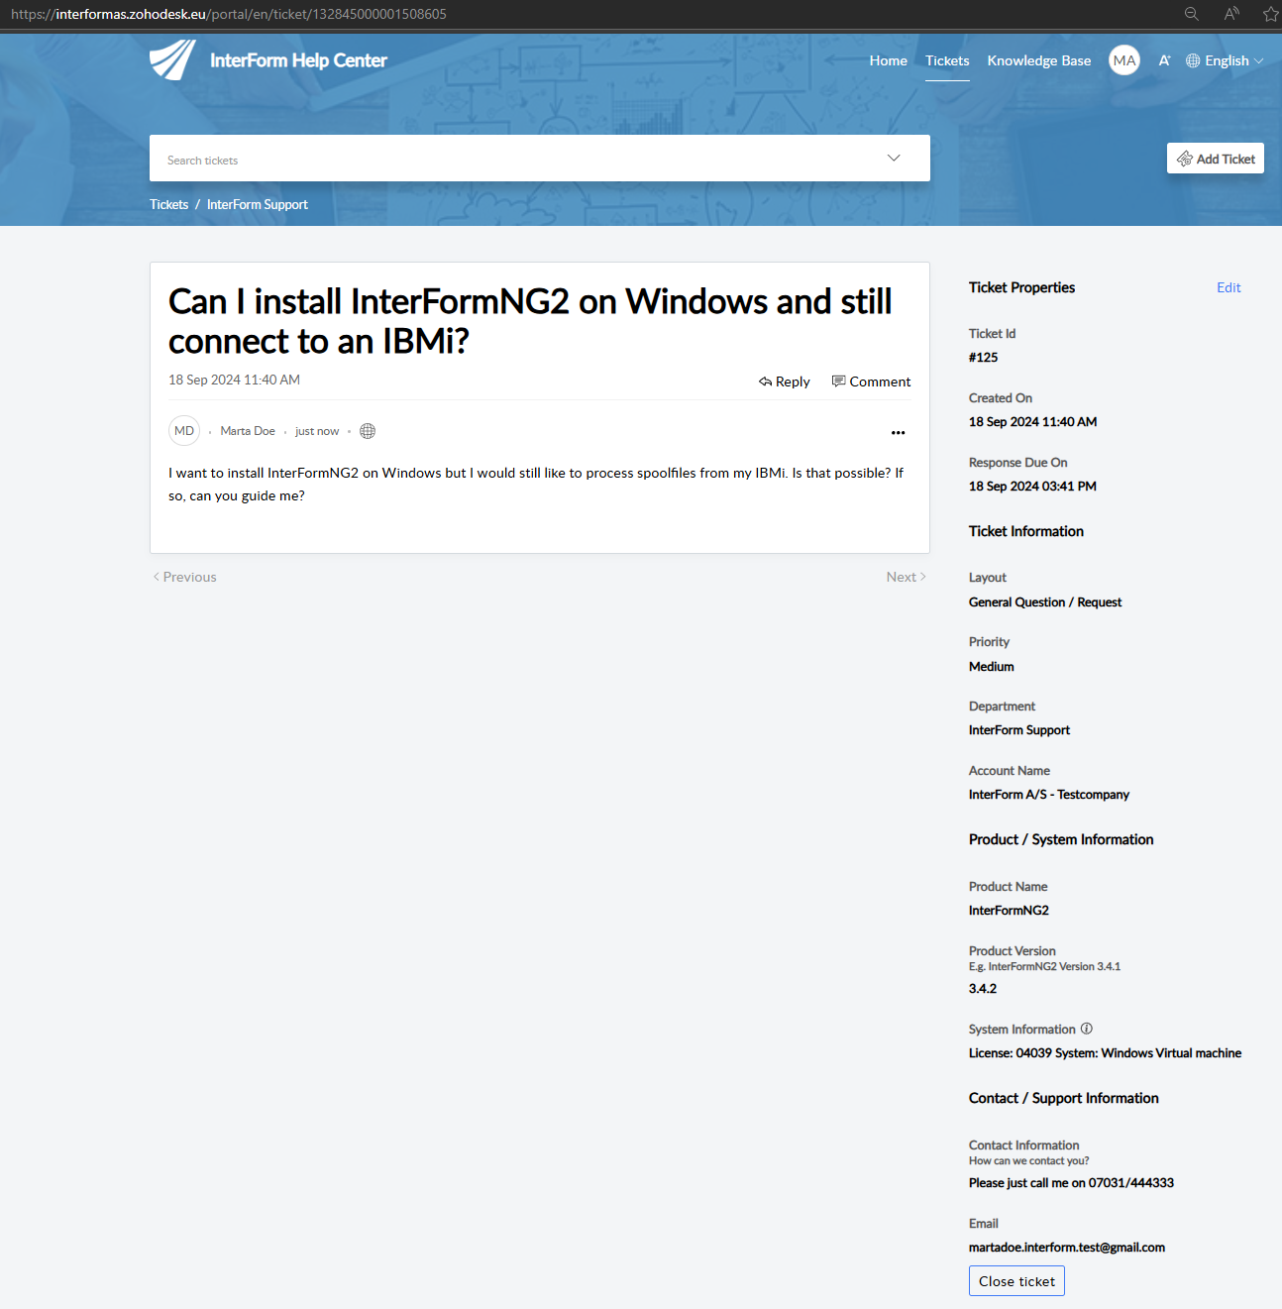Viewport: 1282px width, 1309px height.
Task: Click the browser favorites star icon
Action: pos(1271,14)
